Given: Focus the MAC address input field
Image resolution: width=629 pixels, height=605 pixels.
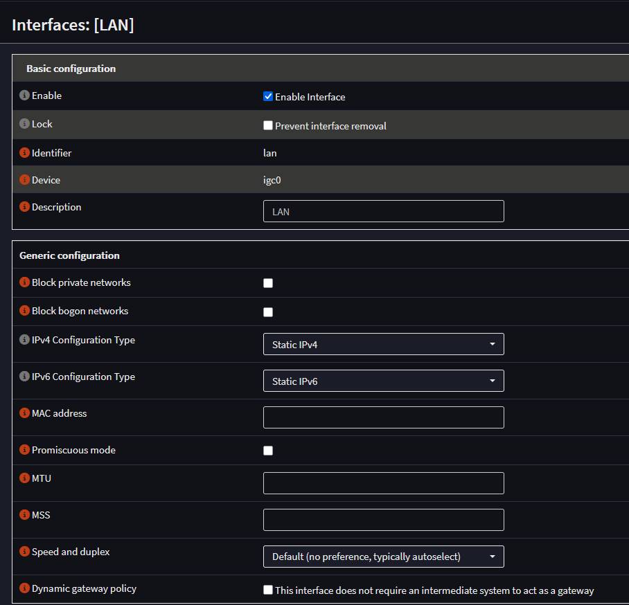Looking at the screenshot, I should coord(383,417).
